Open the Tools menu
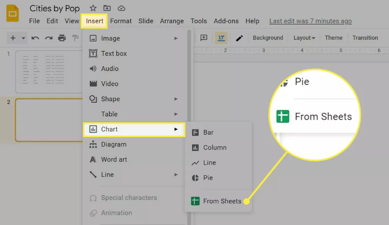Screen dimensions: 389x225 [198, 21]
